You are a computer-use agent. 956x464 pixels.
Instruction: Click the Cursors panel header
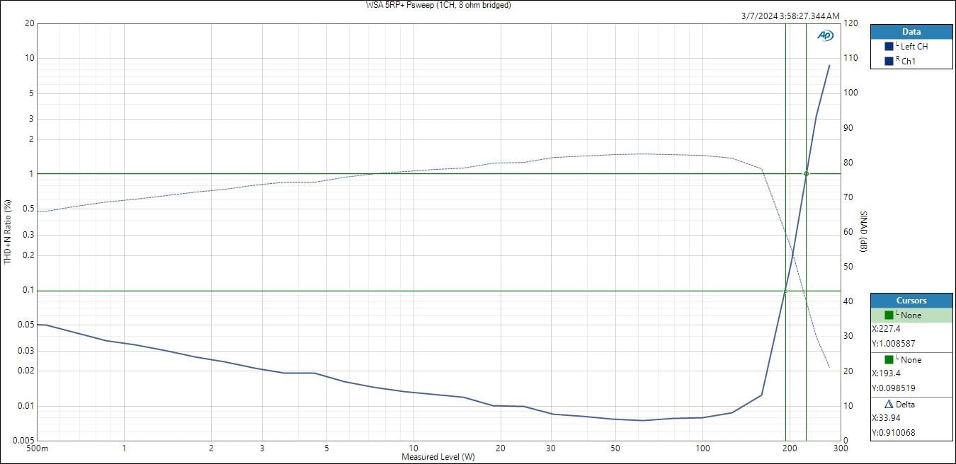pos(911,301)
